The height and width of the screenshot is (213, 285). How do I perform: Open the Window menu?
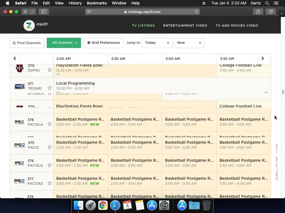click(119, 3)
